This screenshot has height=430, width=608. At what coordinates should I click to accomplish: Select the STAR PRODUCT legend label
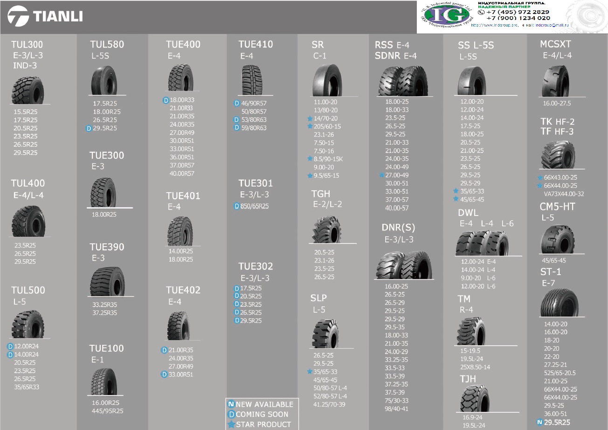[x=263, y=424]
